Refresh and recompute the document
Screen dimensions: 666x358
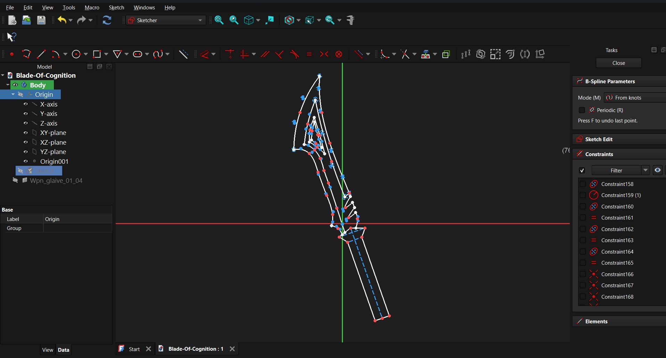point(107,20)
